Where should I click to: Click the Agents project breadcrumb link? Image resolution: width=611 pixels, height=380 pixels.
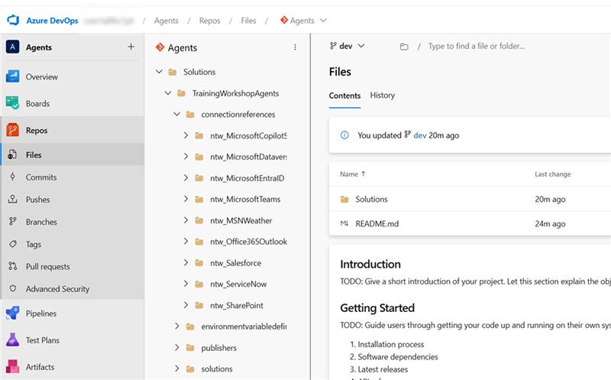coord(166,21)
